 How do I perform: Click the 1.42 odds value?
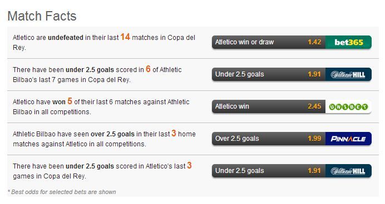point(314,42)
